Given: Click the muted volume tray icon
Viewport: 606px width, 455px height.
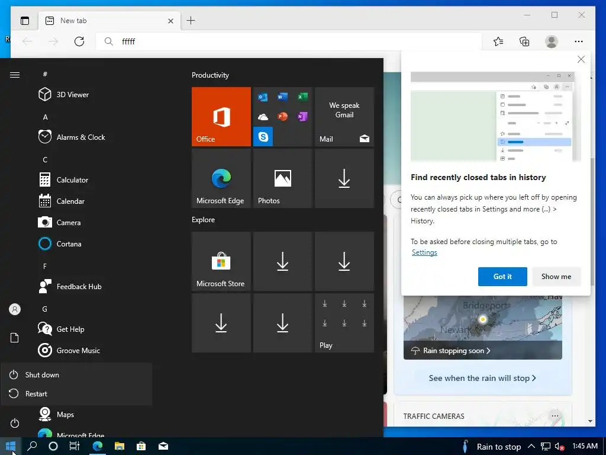Looking at the screenshot, I should (560, 447).
